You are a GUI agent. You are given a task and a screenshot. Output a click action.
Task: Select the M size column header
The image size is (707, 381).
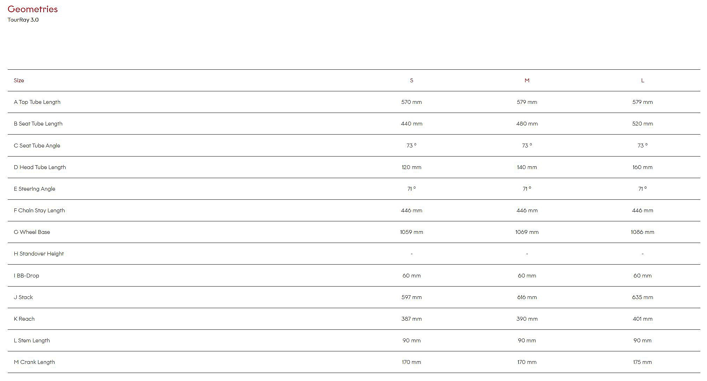pos(527,81)
